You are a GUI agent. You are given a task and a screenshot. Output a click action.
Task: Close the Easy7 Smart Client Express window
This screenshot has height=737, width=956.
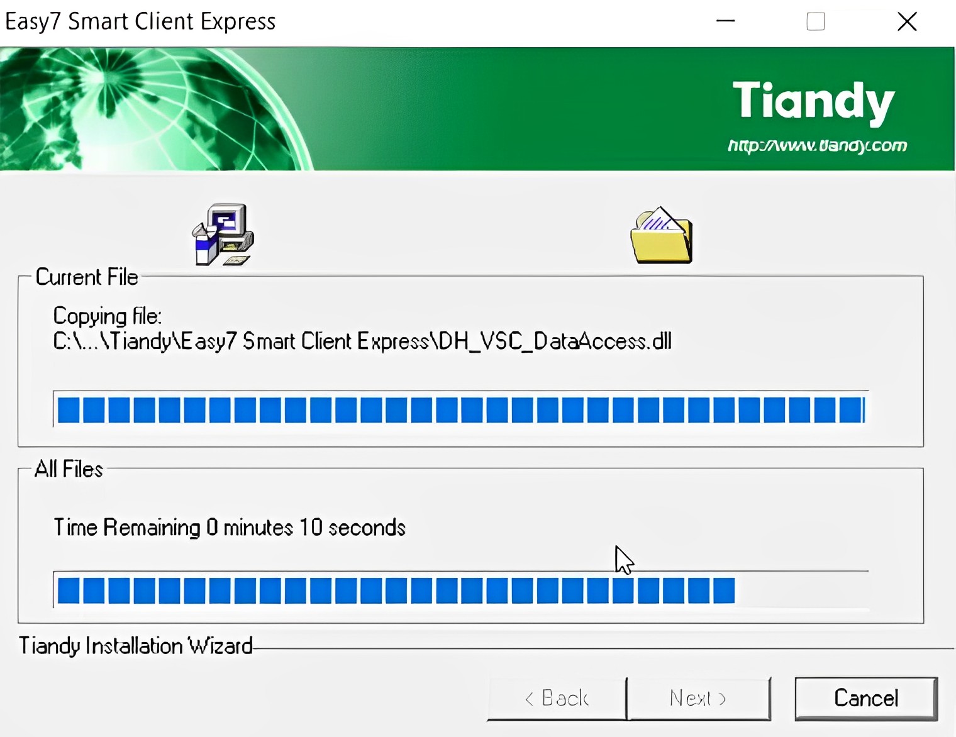907,21
